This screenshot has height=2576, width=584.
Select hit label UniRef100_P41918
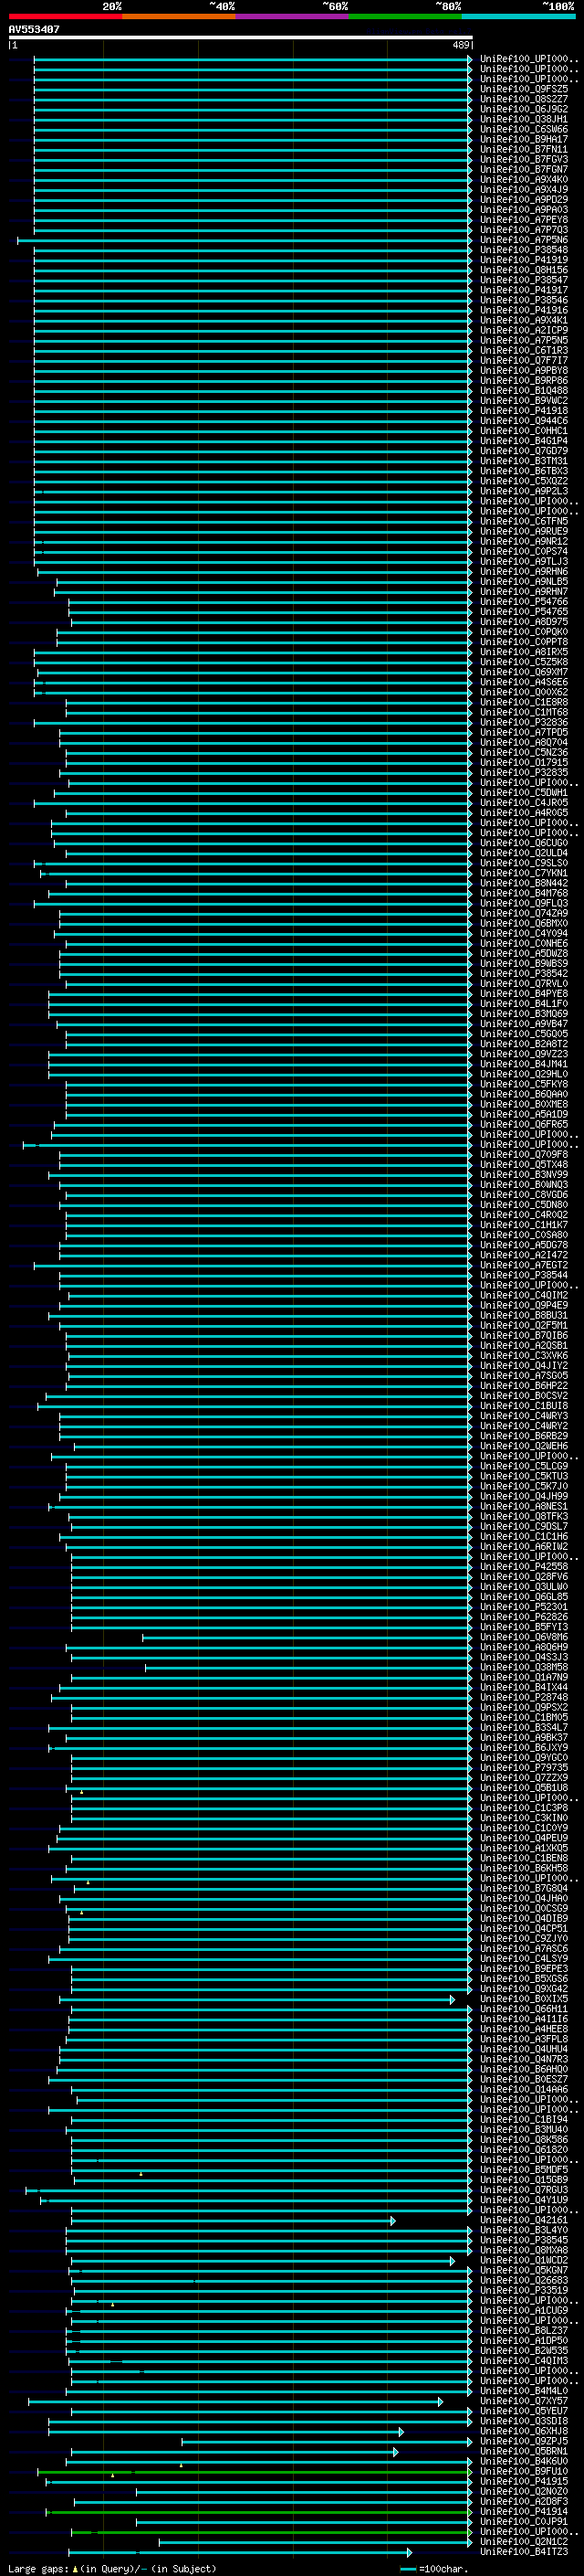[x=524, y=410]
